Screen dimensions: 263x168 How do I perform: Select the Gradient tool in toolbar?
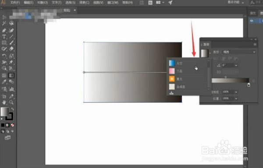[x=11, y=75]
